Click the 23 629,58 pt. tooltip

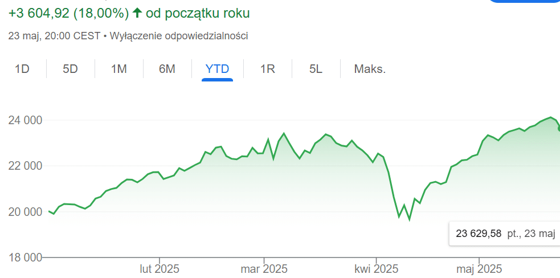(504, 233)
